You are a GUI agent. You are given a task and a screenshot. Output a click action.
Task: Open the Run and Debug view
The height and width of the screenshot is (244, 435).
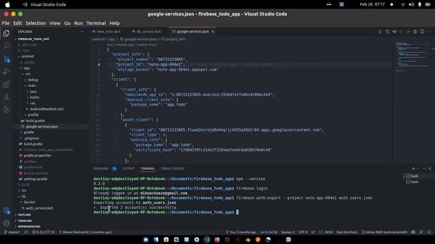(x=6, y=72)
